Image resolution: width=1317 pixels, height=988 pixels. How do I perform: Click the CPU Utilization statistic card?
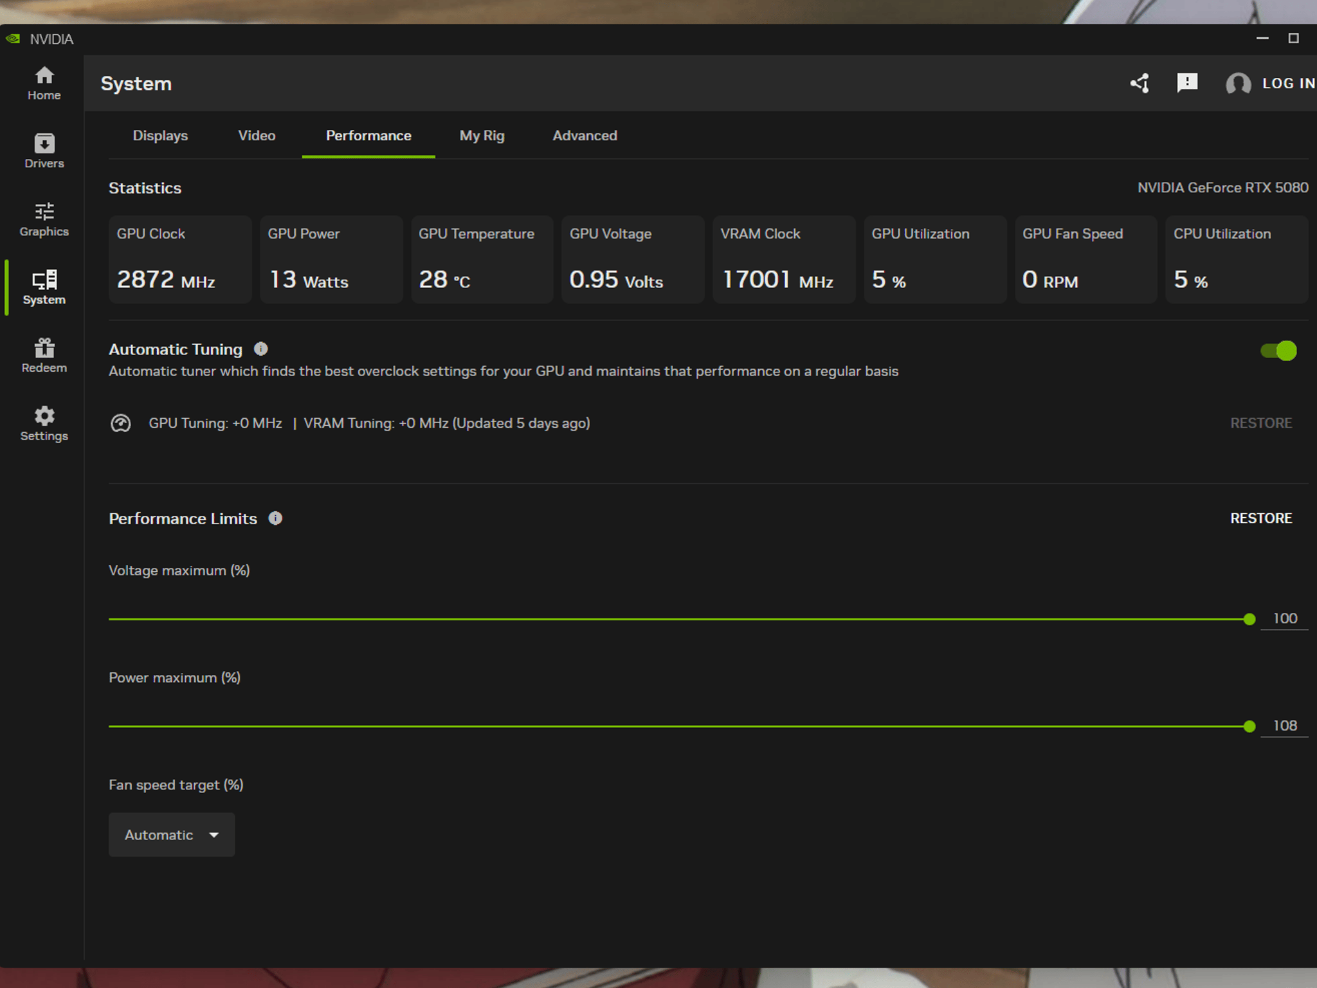coord(1237,260)
